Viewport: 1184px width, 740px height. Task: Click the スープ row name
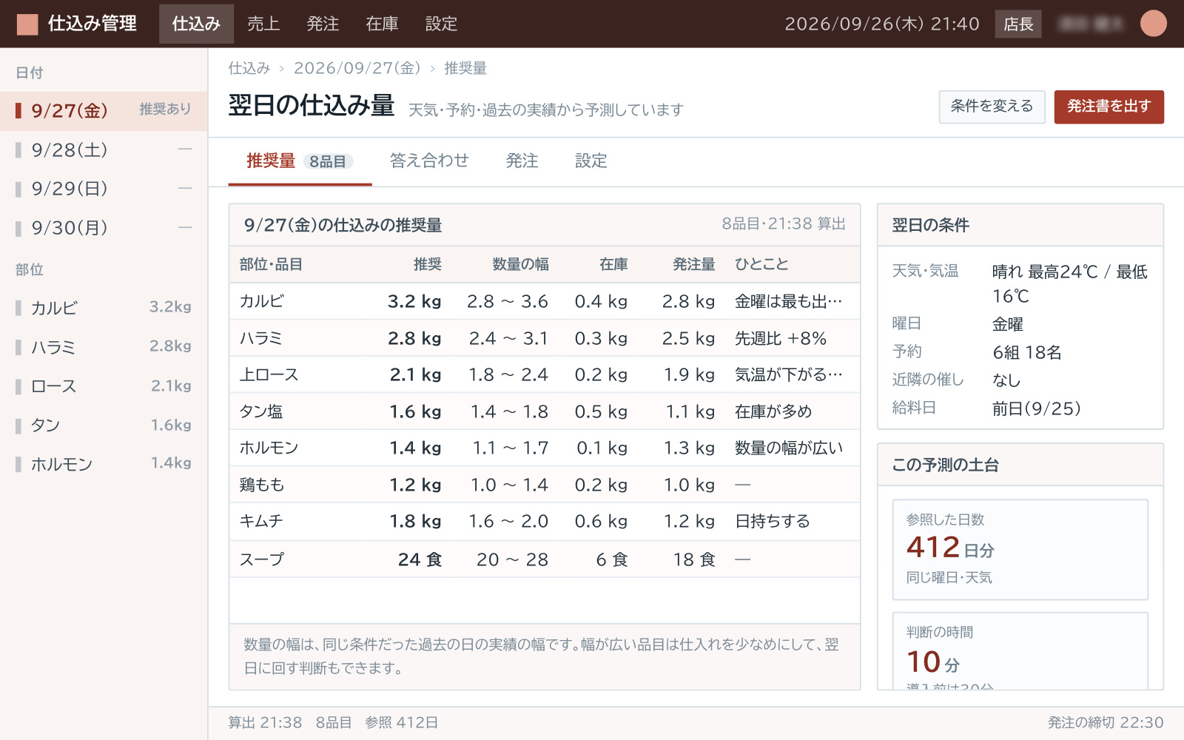click(x=262, y=559)
